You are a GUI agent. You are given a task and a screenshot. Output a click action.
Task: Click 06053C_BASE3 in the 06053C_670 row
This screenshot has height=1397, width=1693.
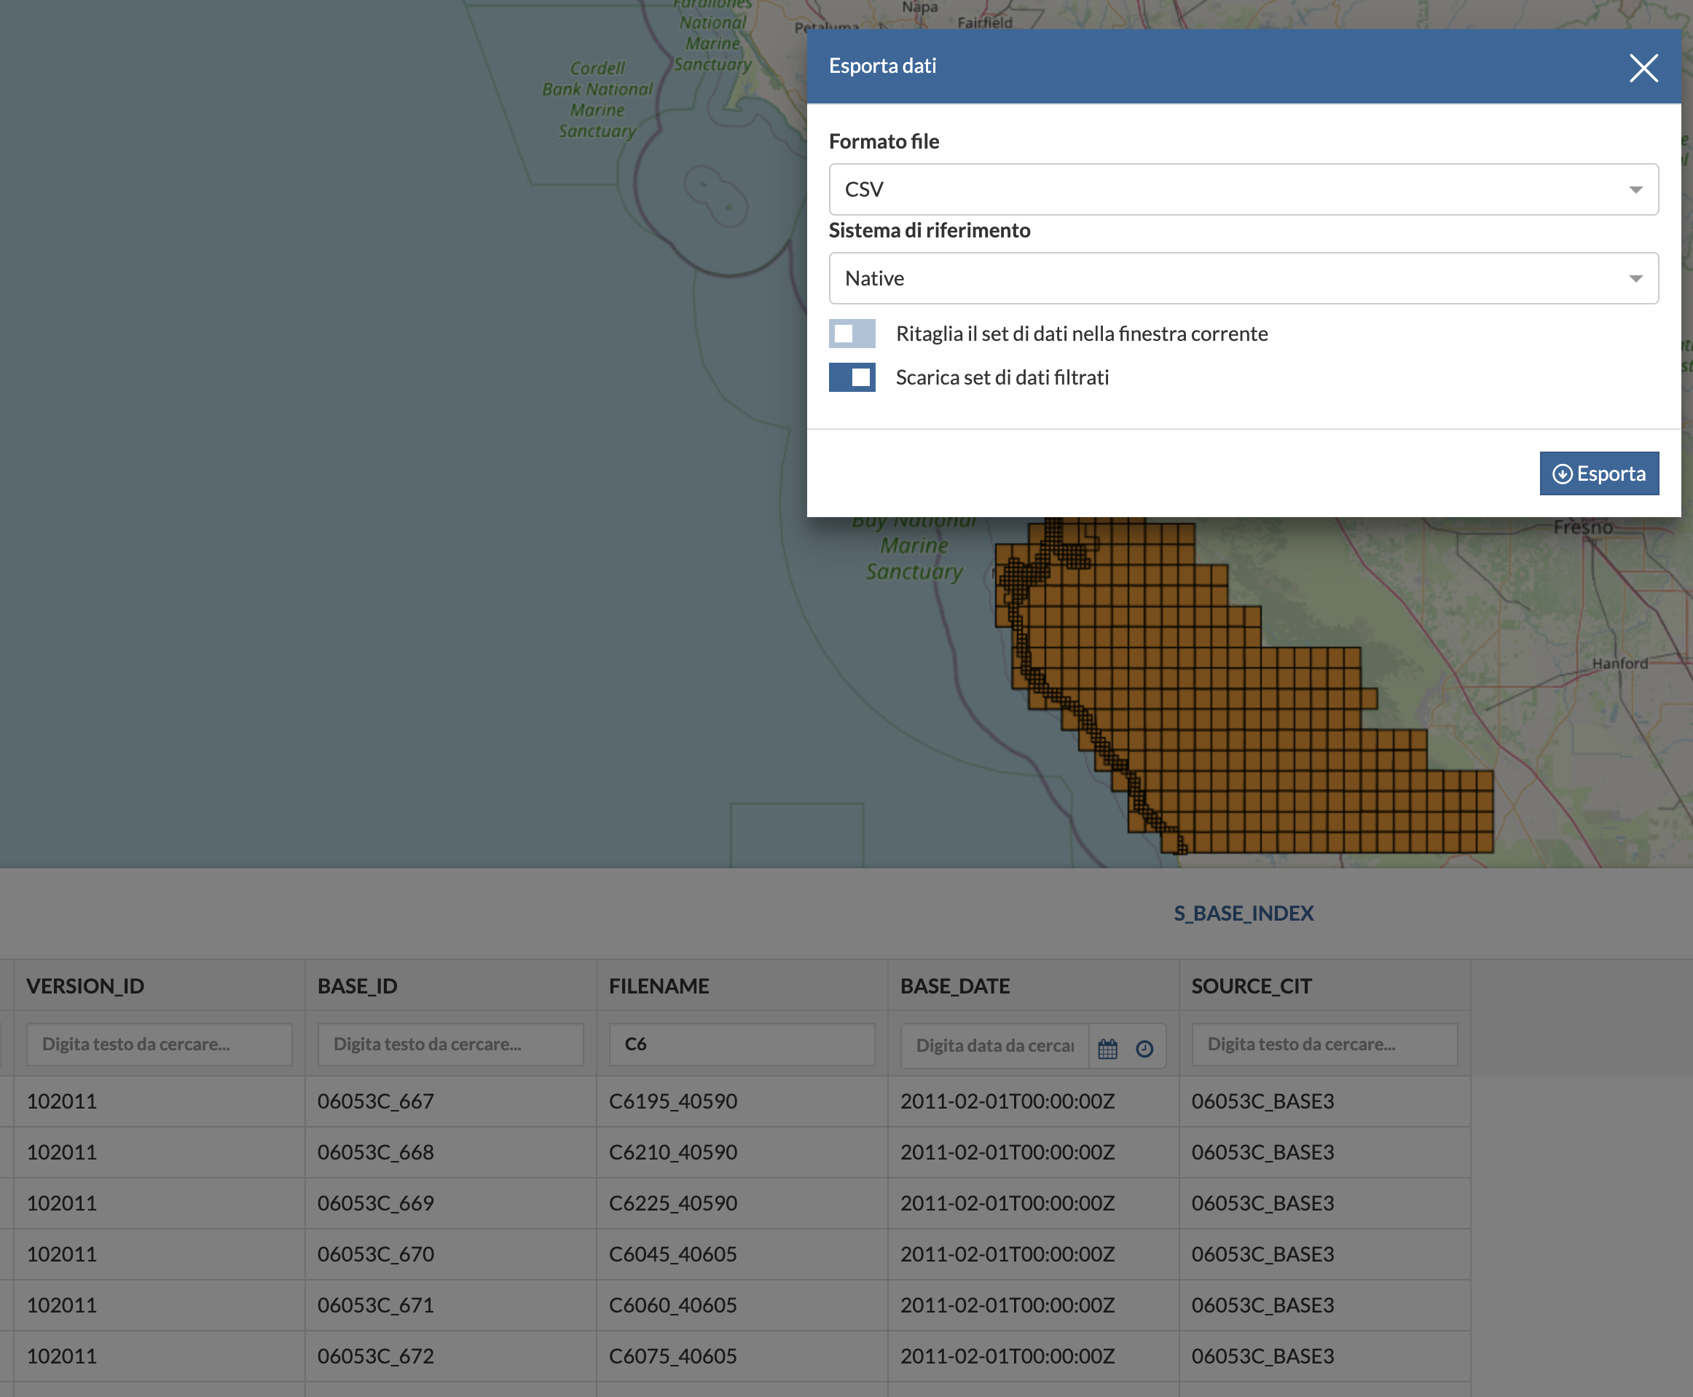tap(1324, 1254)
